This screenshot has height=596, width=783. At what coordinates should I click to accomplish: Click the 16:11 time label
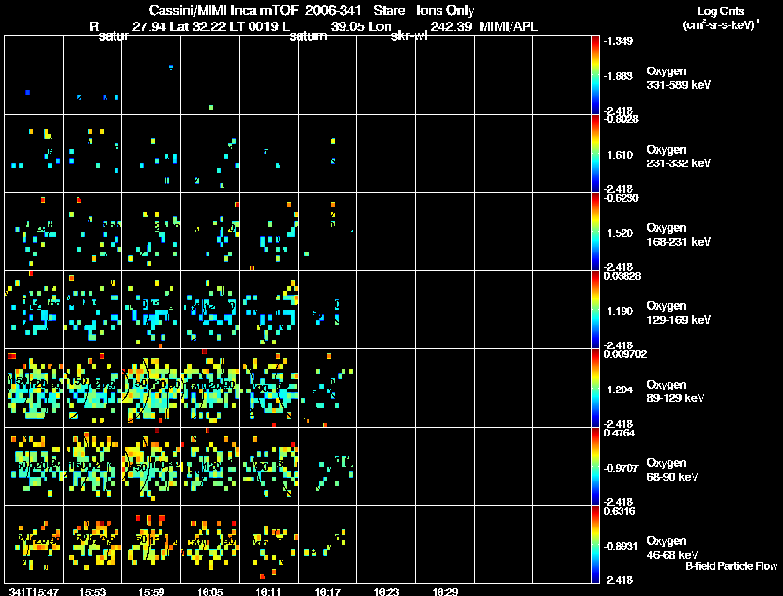pyautogui.click(x=268, y=591)
